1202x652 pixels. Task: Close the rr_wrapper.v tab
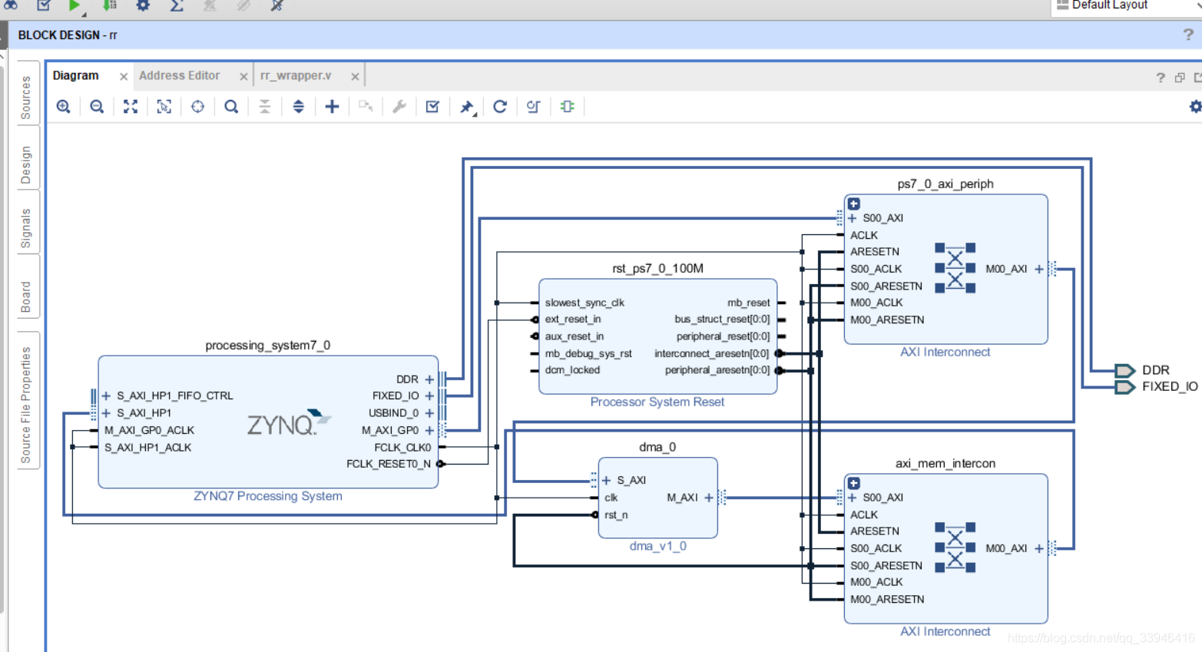pos(355,76)
